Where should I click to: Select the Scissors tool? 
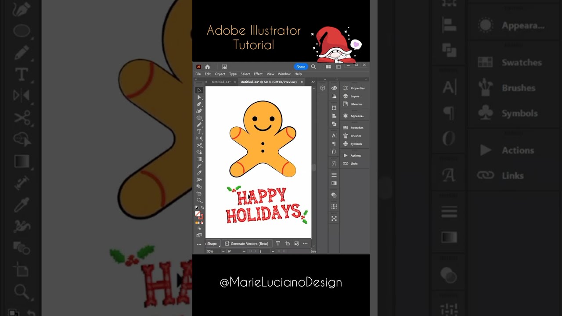199,145
